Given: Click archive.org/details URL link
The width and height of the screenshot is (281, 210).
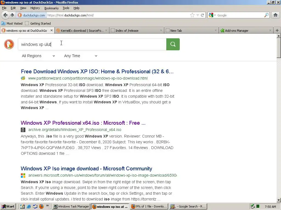Looking at the screenshot, I should coord(75,130).
